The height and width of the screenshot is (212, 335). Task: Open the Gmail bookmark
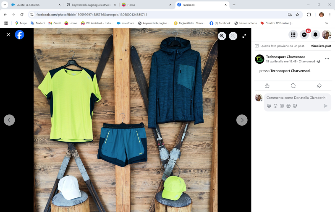pos(55,23)
